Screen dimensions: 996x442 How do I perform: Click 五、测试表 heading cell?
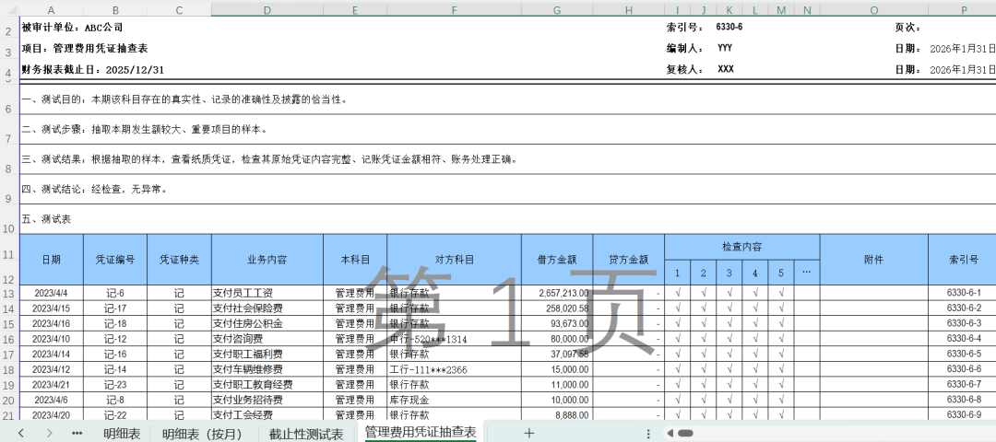point(46,219)
